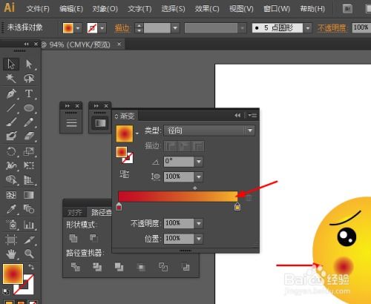Select the yellow gradient stop
The image size is (371, 304).
(x=237, y=207)
